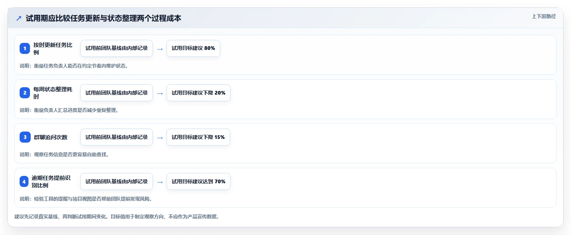The height and width of the screenshot is (235, 571).
Task: Click the 试用目标建议下降 20% box
Action: click(x=198, y=93)
